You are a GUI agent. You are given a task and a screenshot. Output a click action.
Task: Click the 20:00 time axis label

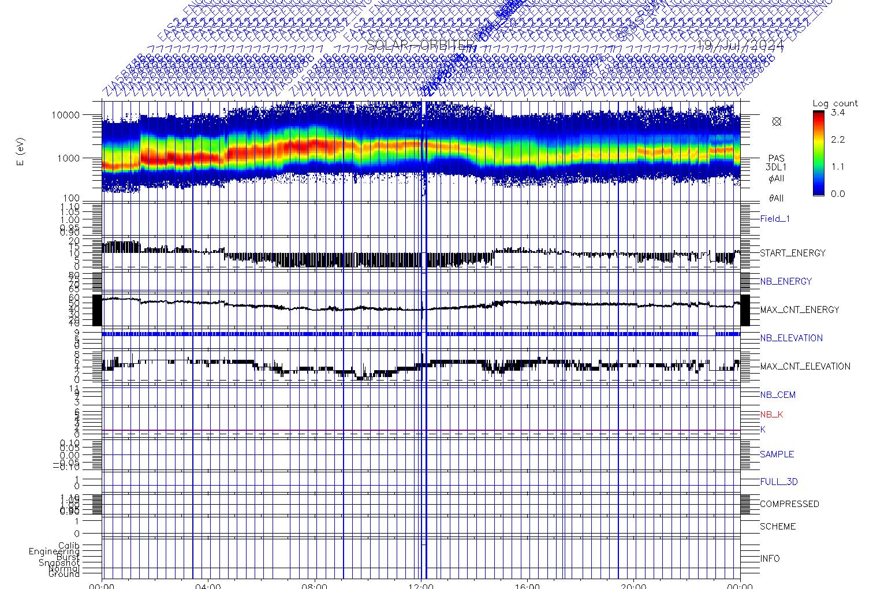point(633,586)
